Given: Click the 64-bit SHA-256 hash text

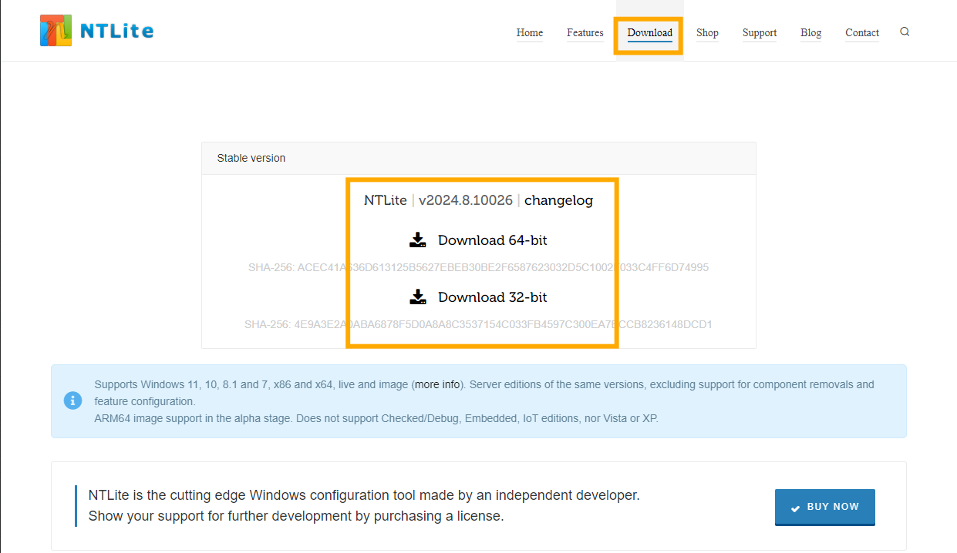Looking at the screenshot, I should click(x=478, y=268).
